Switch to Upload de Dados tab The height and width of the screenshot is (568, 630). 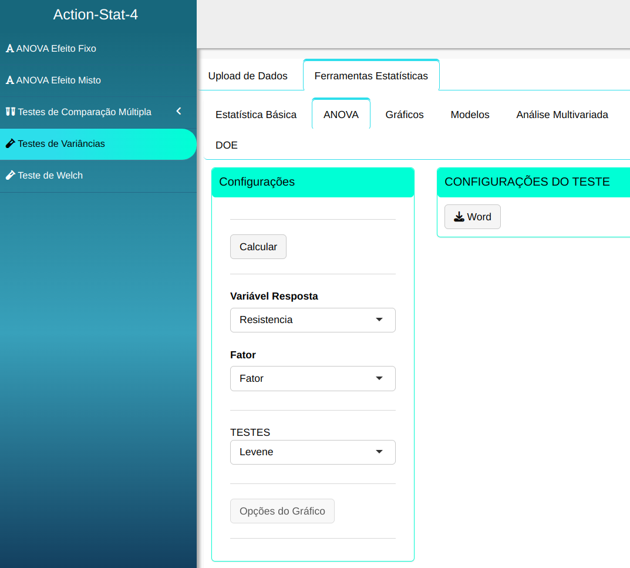(x=248, y=76)
